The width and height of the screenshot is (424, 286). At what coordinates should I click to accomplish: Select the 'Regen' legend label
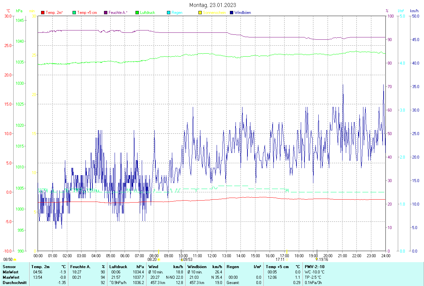pyautogui.click(x=177, y=13)
